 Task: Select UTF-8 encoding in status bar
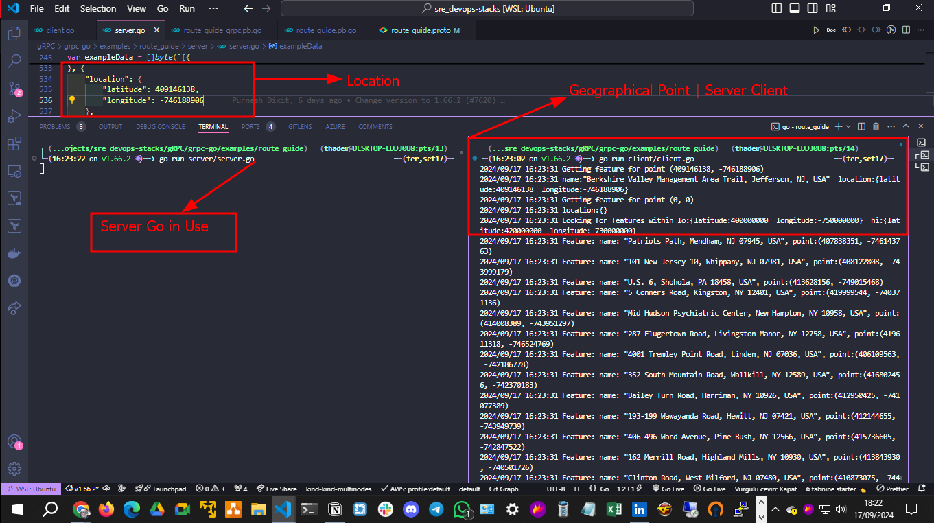coord(556,489)
